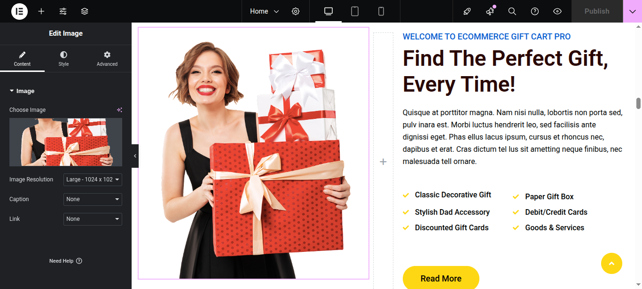Toggle the preview eye icon
This screenshot has width=642, height=289.
pyautogui.click(x=557, y=11)
